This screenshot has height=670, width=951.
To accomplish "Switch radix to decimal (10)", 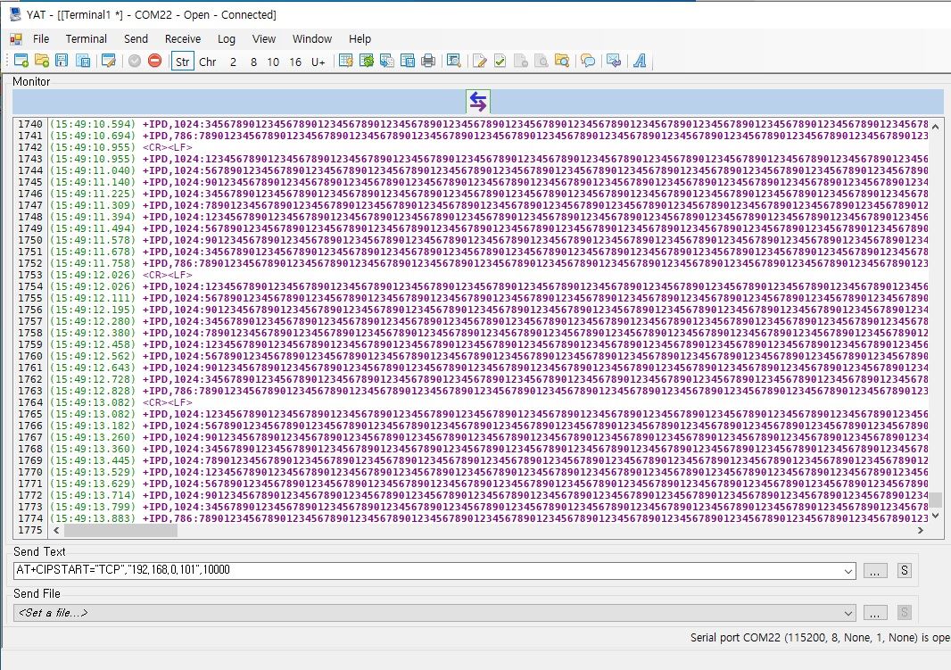I will [274, 62].
